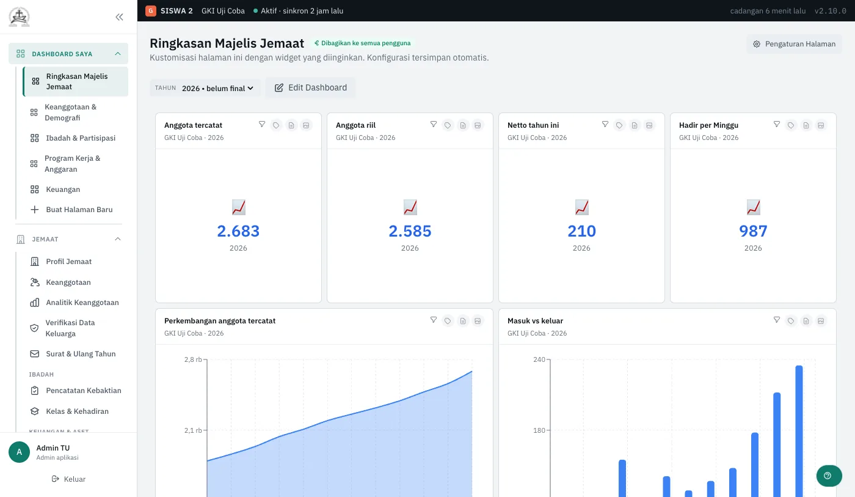
Task: Click image icon on Perkembangan anggota tercatat widget
Action: click(478, 321)
